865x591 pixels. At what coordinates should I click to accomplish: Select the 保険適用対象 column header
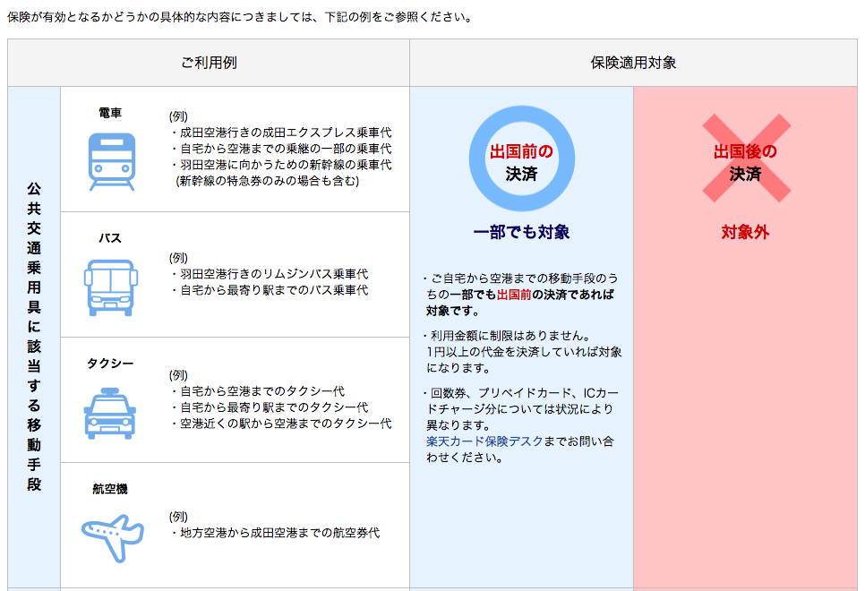tap(633, 63)
